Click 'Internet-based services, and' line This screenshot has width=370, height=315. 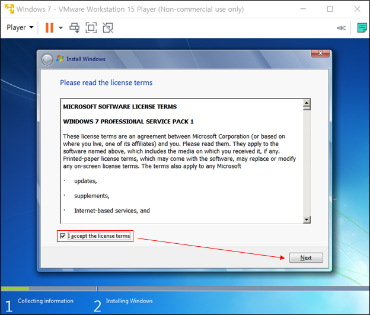112,211
